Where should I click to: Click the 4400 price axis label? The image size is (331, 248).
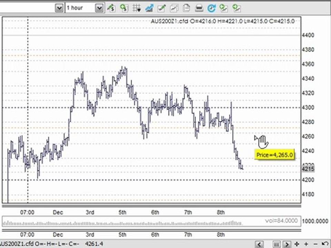(x=308, y=35)
